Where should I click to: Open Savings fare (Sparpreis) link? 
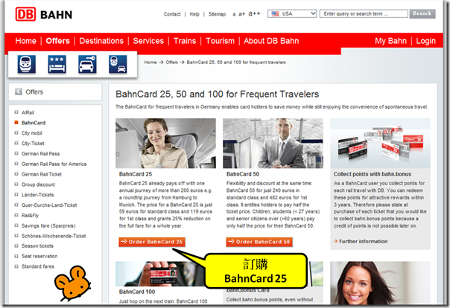point(48,226)
